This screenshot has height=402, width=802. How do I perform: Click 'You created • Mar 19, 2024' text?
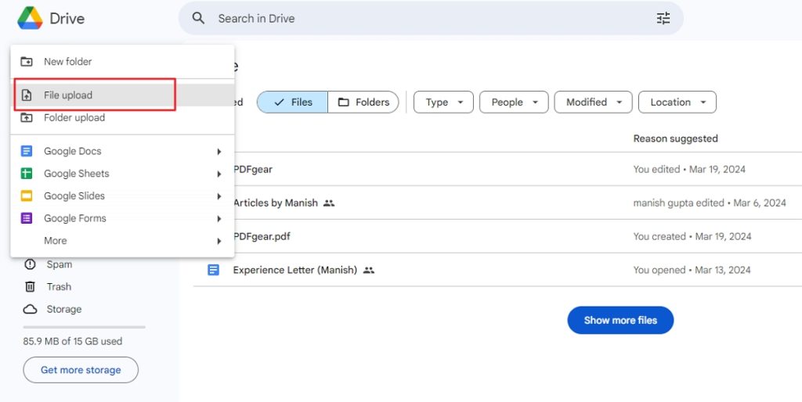692,236
